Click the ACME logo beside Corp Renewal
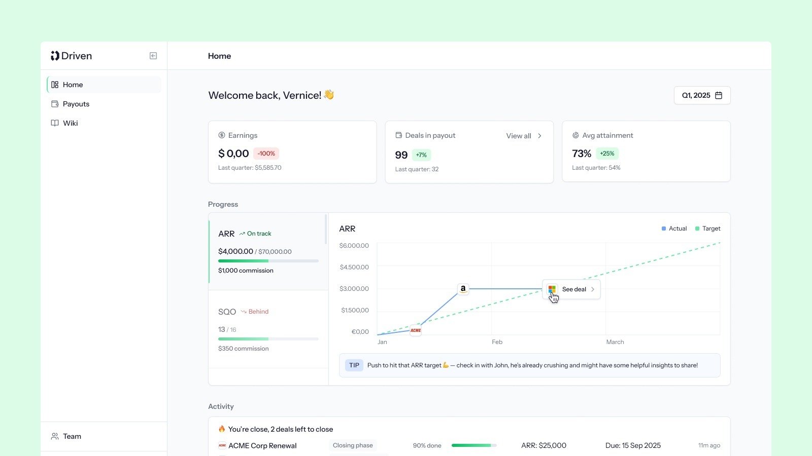The width and height of the screenshot is (812, 456). pyautogui.click(x=222, y=445)
